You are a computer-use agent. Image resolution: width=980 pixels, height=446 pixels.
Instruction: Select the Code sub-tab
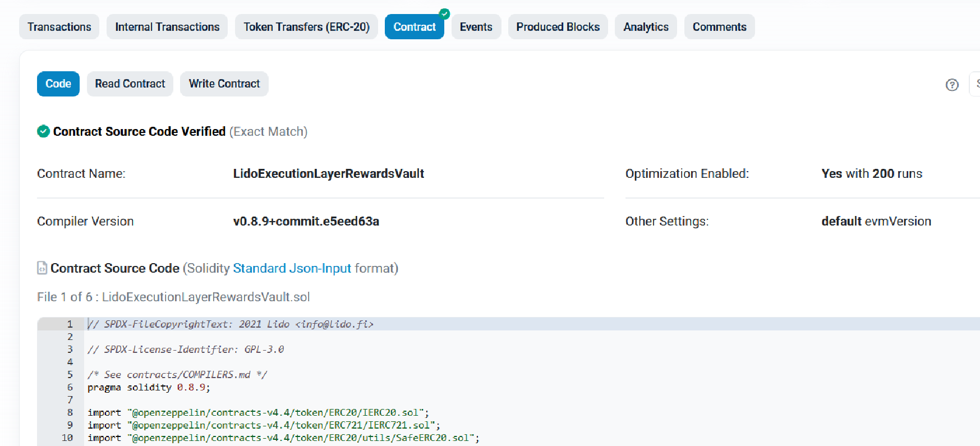(x=58, y=84)
